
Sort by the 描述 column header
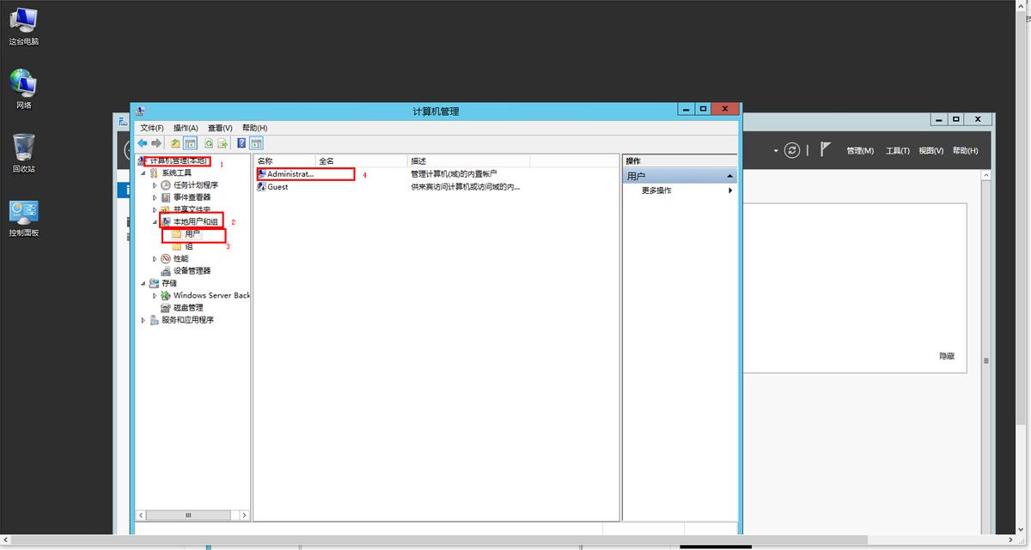(x=468, y=160)
